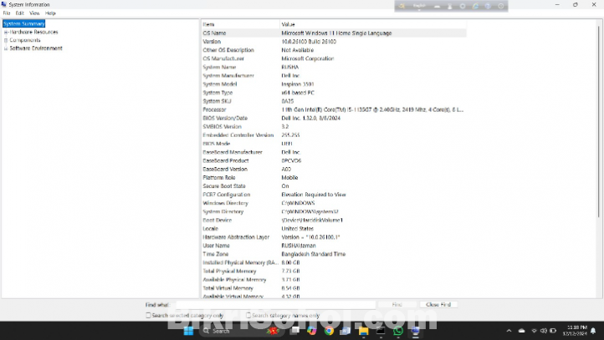Click the Value column header
Image resolution: width=604 pixels, height=340 pixels.
[373, 24]
